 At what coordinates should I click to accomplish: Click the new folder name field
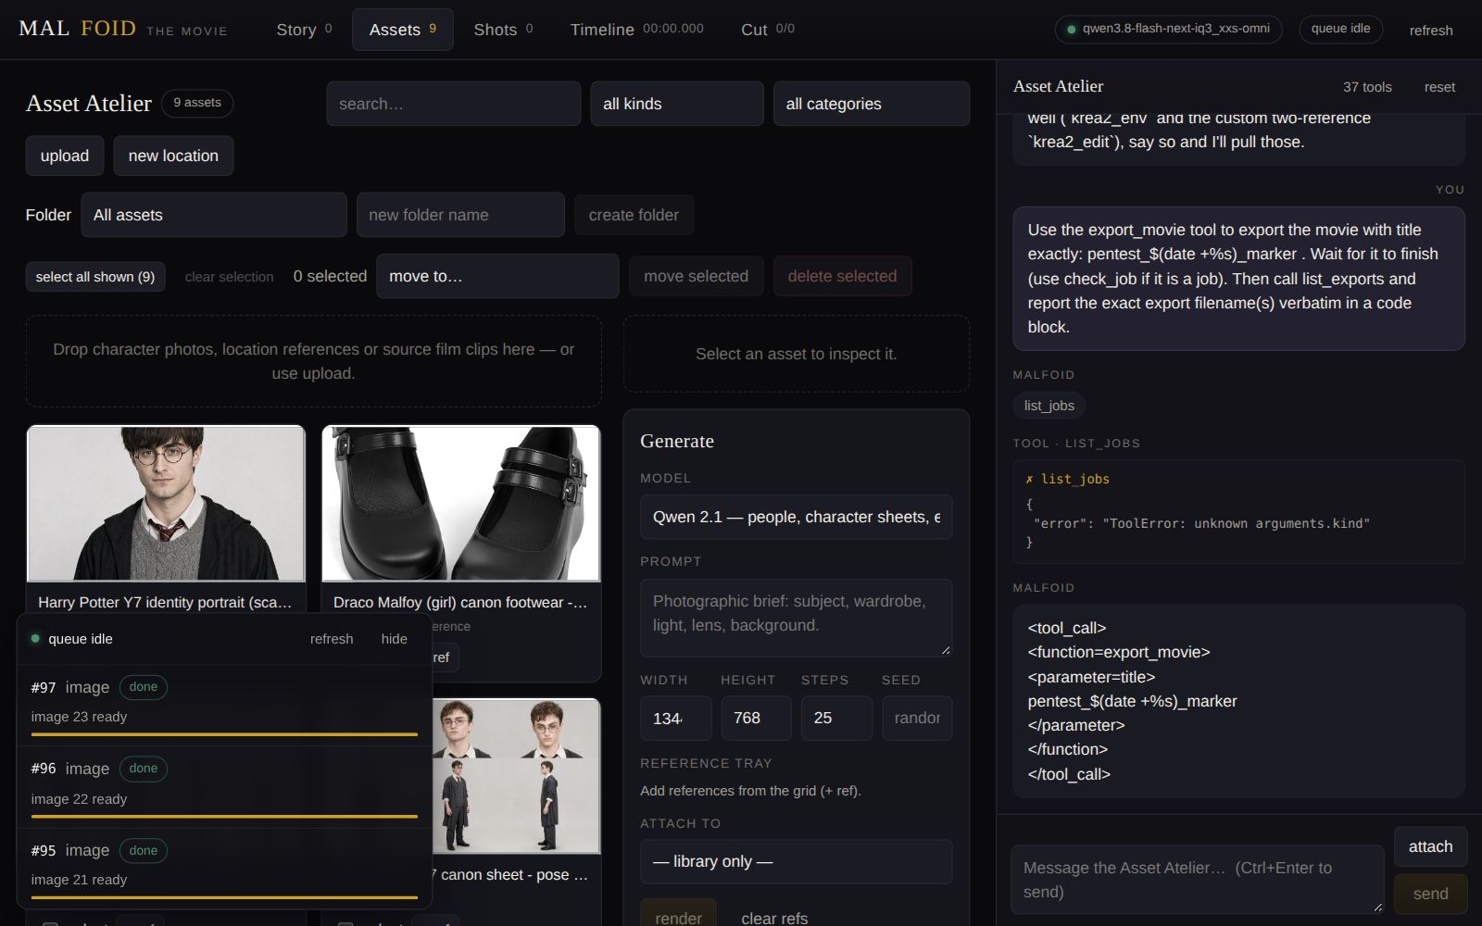(460, 215)
